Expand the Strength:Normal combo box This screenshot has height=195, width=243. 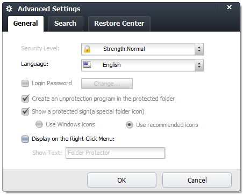tap(142, 49)
